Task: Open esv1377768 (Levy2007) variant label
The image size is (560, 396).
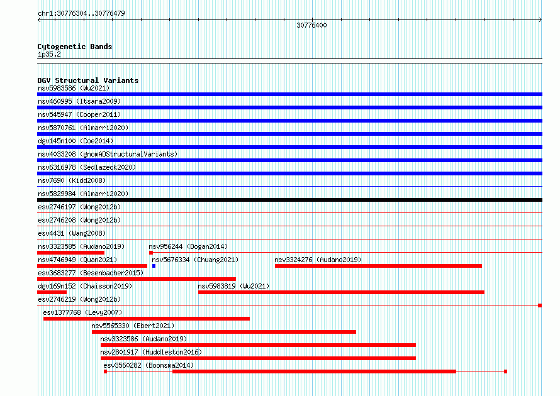Action: click(82, 312)
